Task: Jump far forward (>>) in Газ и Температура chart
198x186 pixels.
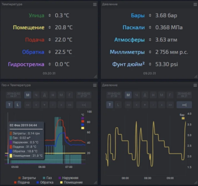Action: (x=69, y=105)
